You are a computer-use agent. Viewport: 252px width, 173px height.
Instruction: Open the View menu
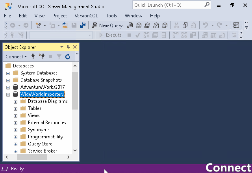(39, 16)
